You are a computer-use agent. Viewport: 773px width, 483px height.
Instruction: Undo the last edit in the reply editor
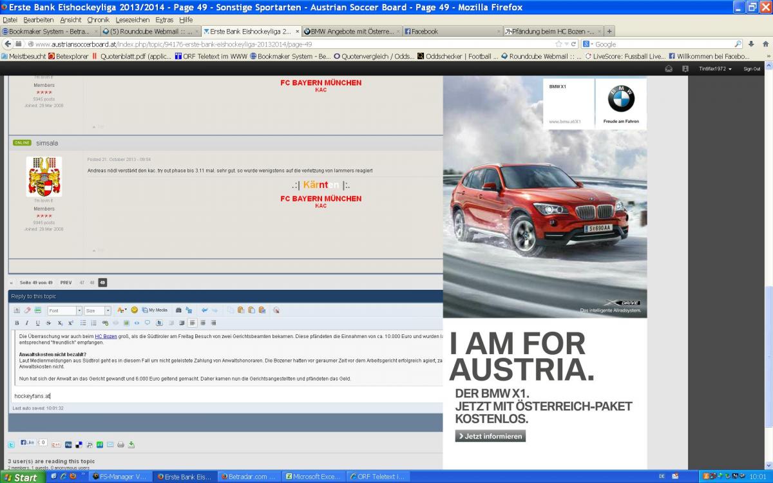[204, 310]
